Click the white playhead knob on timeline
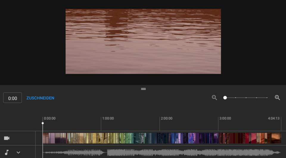286x158 pixels. pos(43,123)
